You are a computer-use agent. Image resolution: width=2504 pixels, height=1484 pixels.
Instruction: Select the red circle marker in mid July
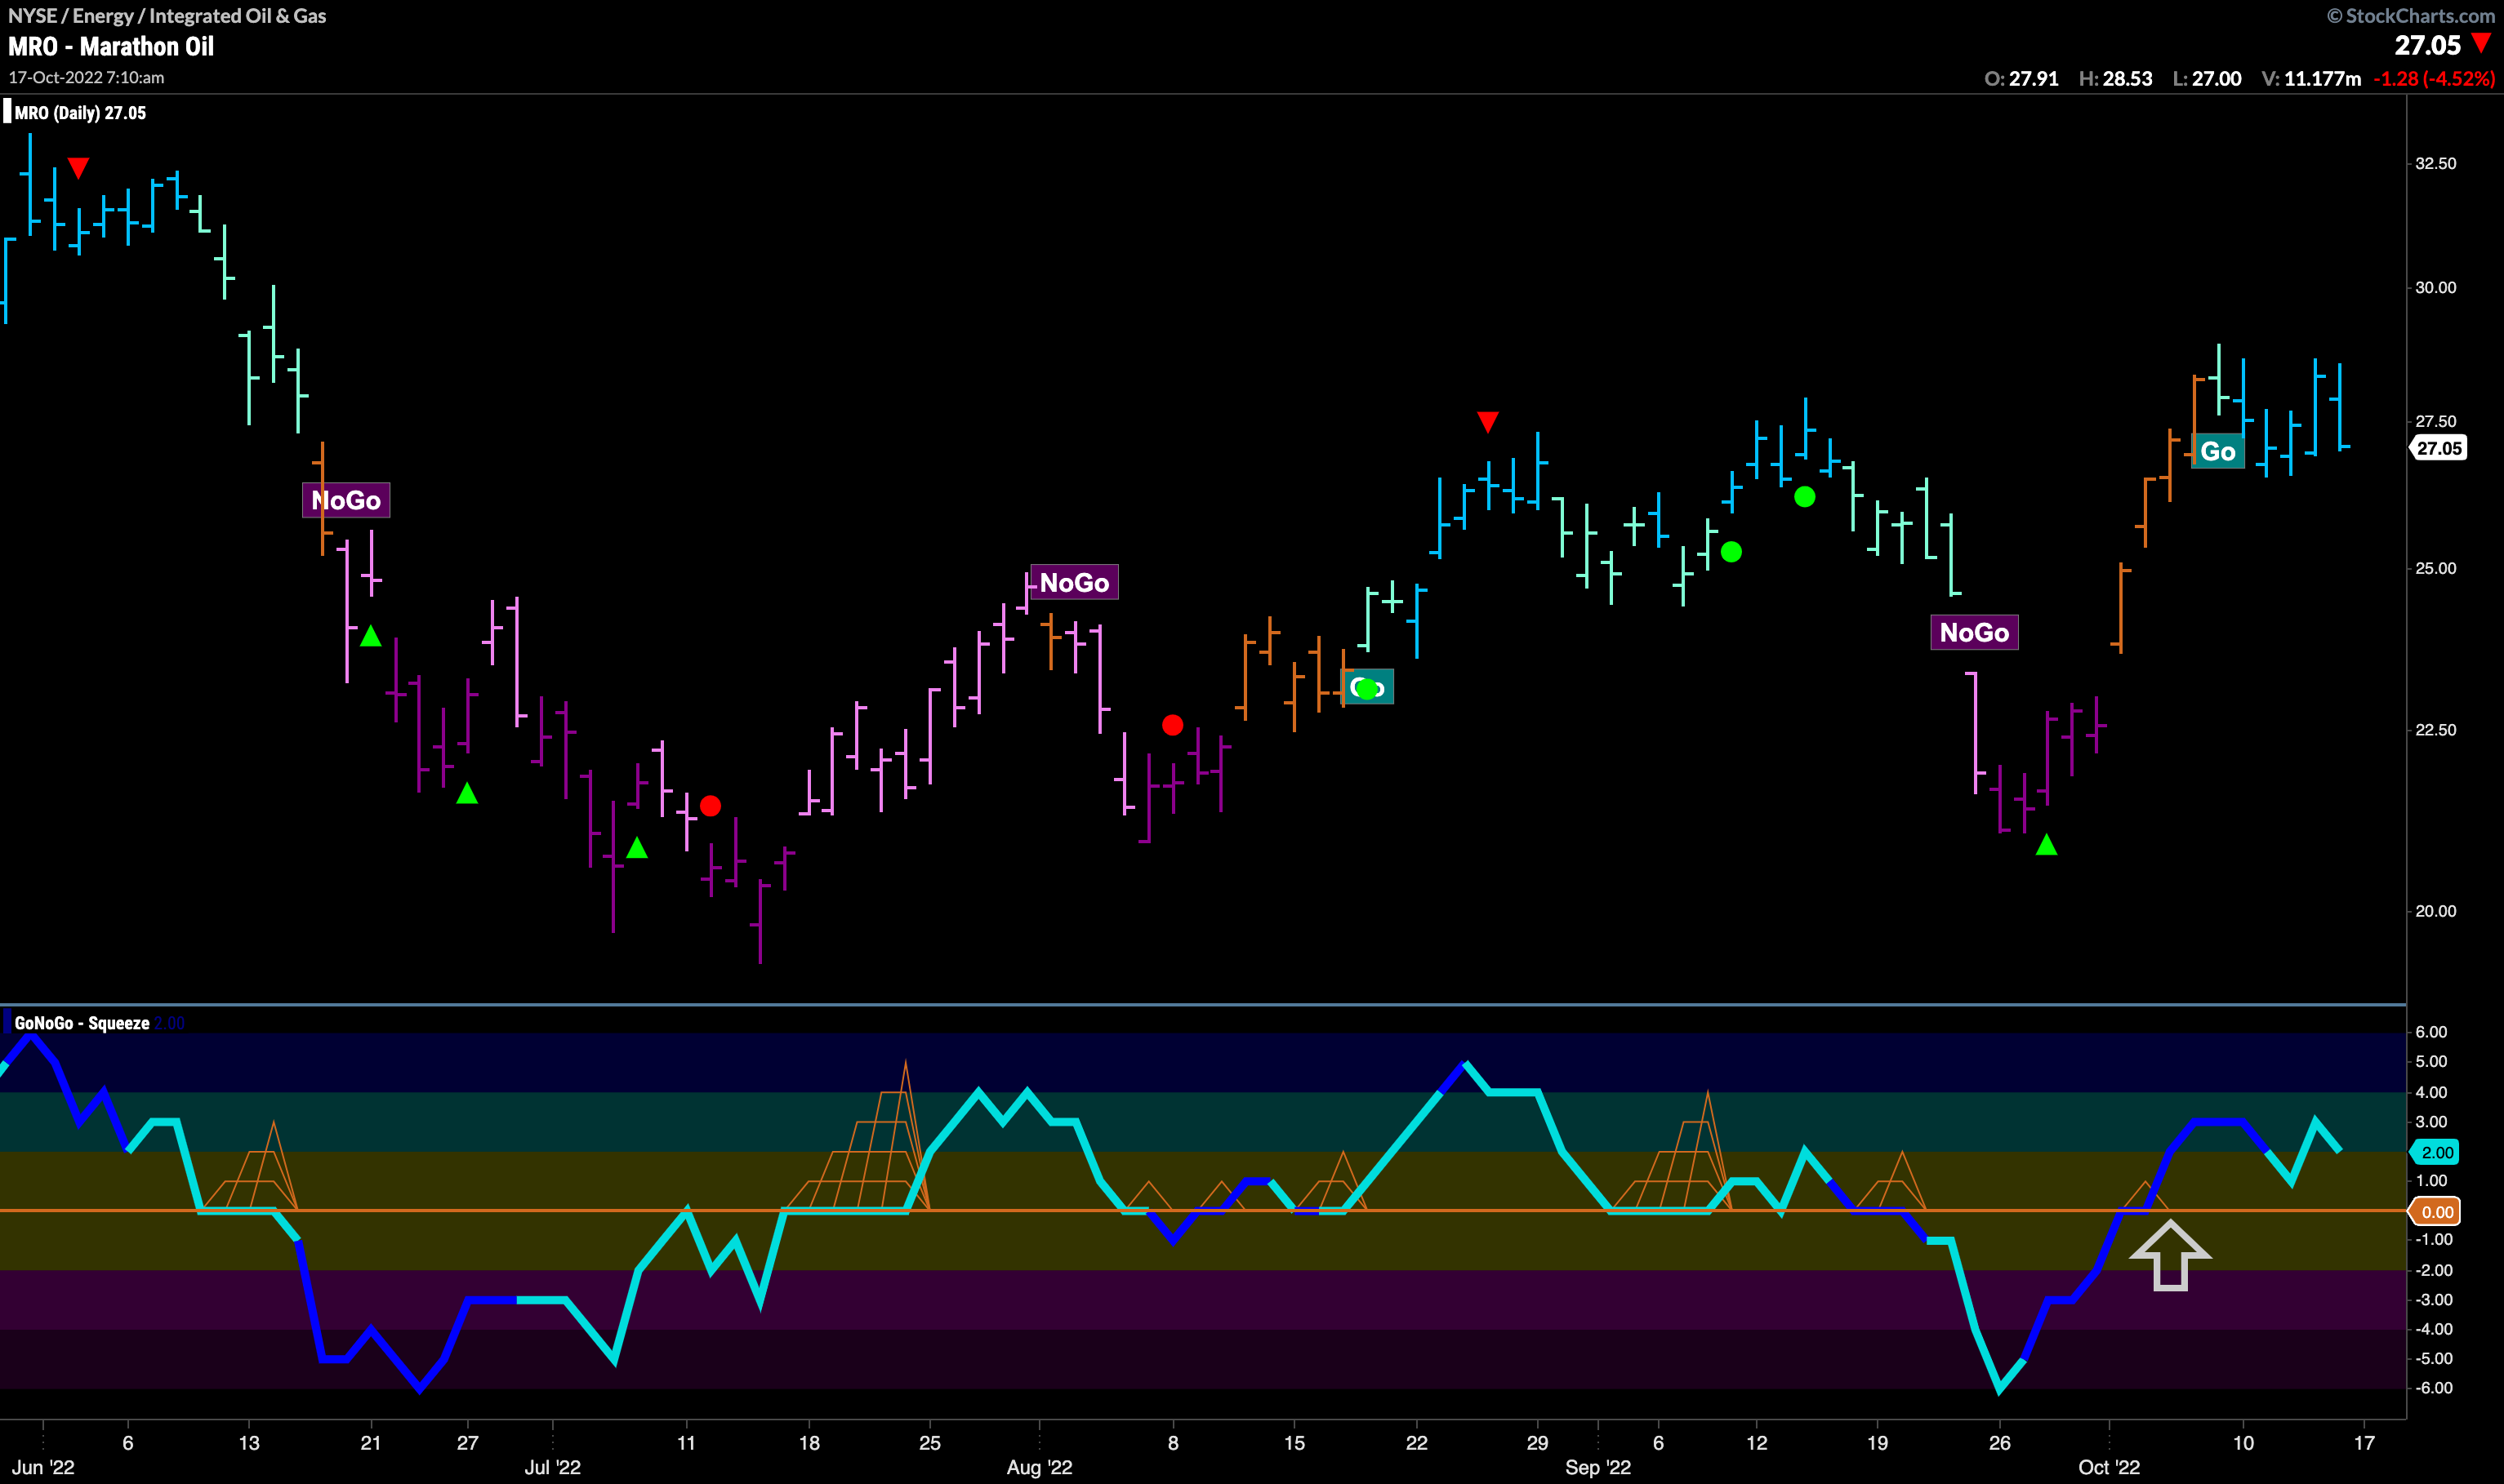point(711,806)
